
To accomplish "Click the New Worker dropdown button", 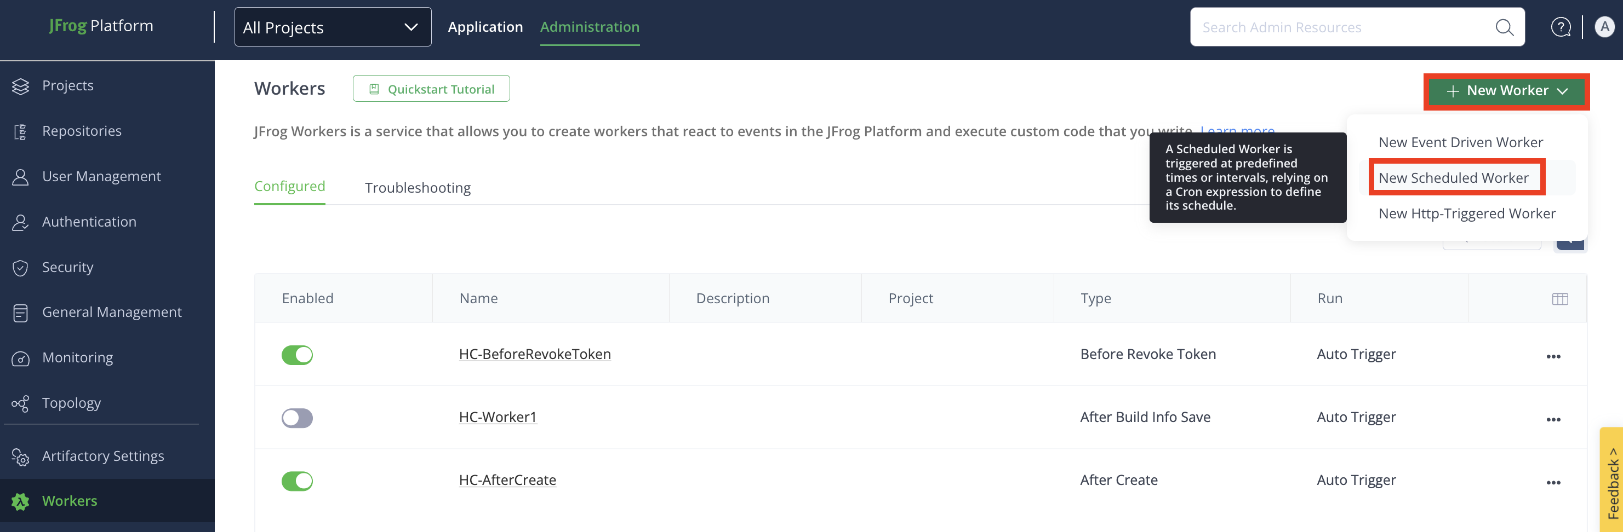I will click(x=1506, y=91).
